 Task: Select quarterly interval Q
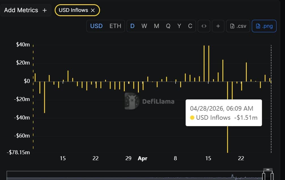point(168,26)
